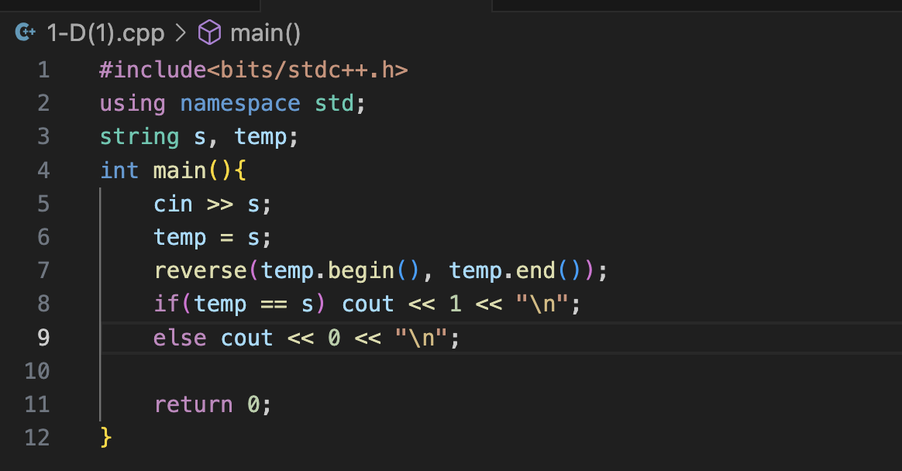Click the #include<bits/stdc++.h> line
The image size is (902, 471).
click(253, 70)
